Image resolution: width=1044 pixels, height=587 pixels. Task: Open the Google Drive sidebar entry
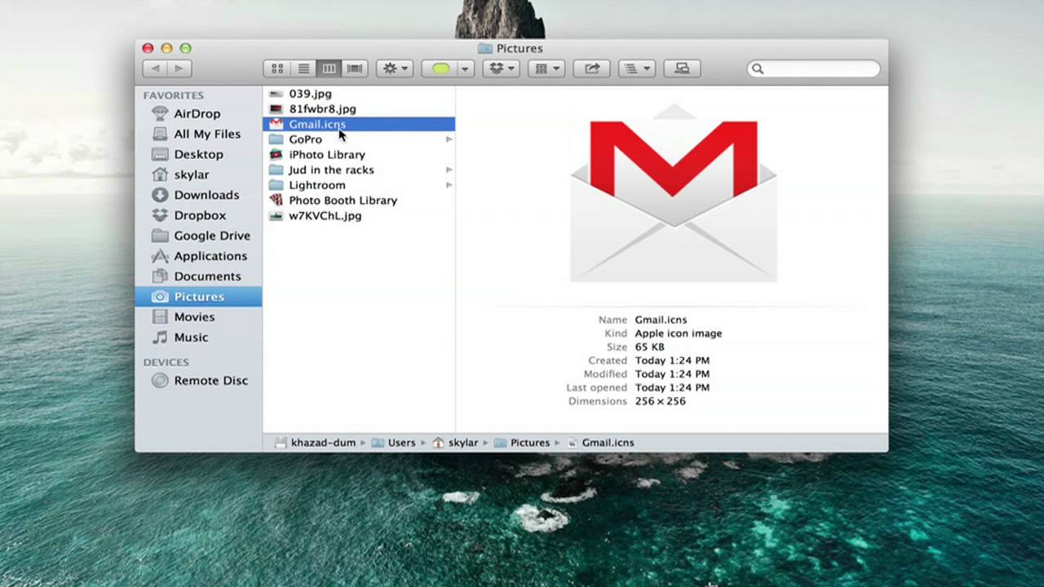[212, 236]
